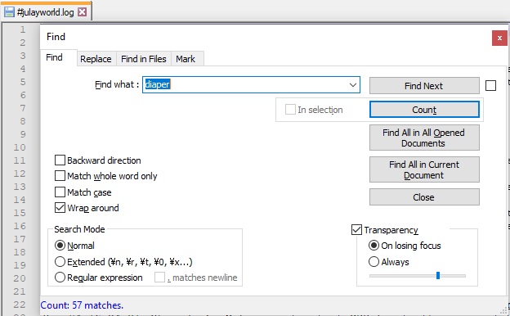
Task: Click the Close button in dialog
Action: pos(424,197)
